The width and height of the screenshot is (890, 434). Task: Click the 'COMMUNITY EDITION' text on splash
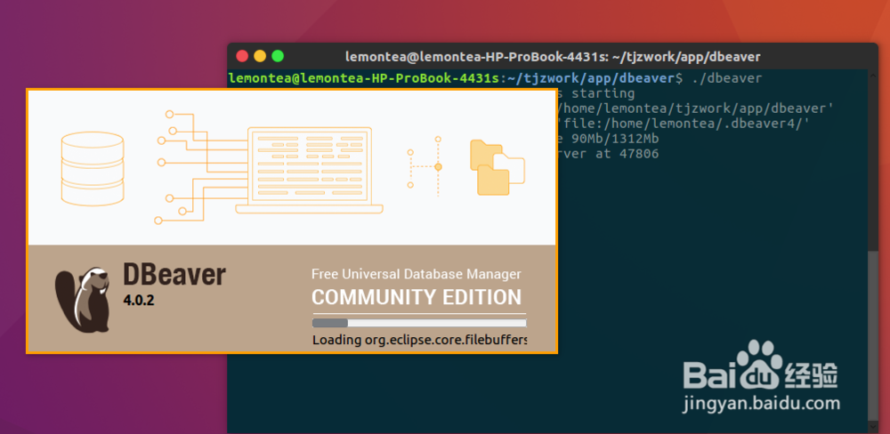[x=417, y=297]
